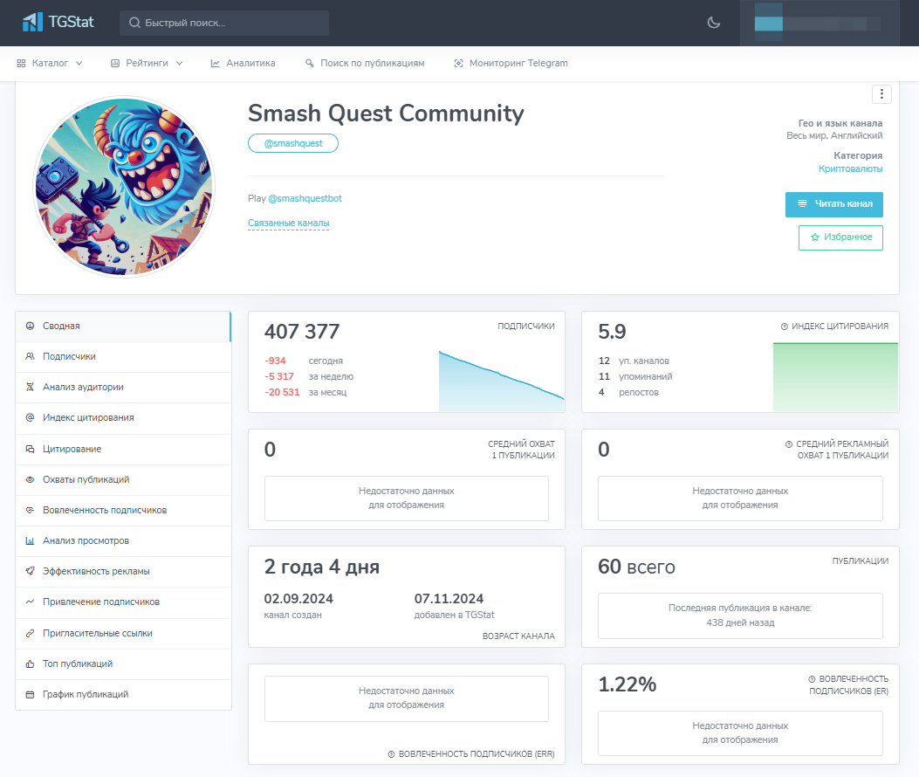Click the trend icon Привлечение подписчиков
Image resolution: width=919 pixels, height=777 pixels.
[30, 602]
